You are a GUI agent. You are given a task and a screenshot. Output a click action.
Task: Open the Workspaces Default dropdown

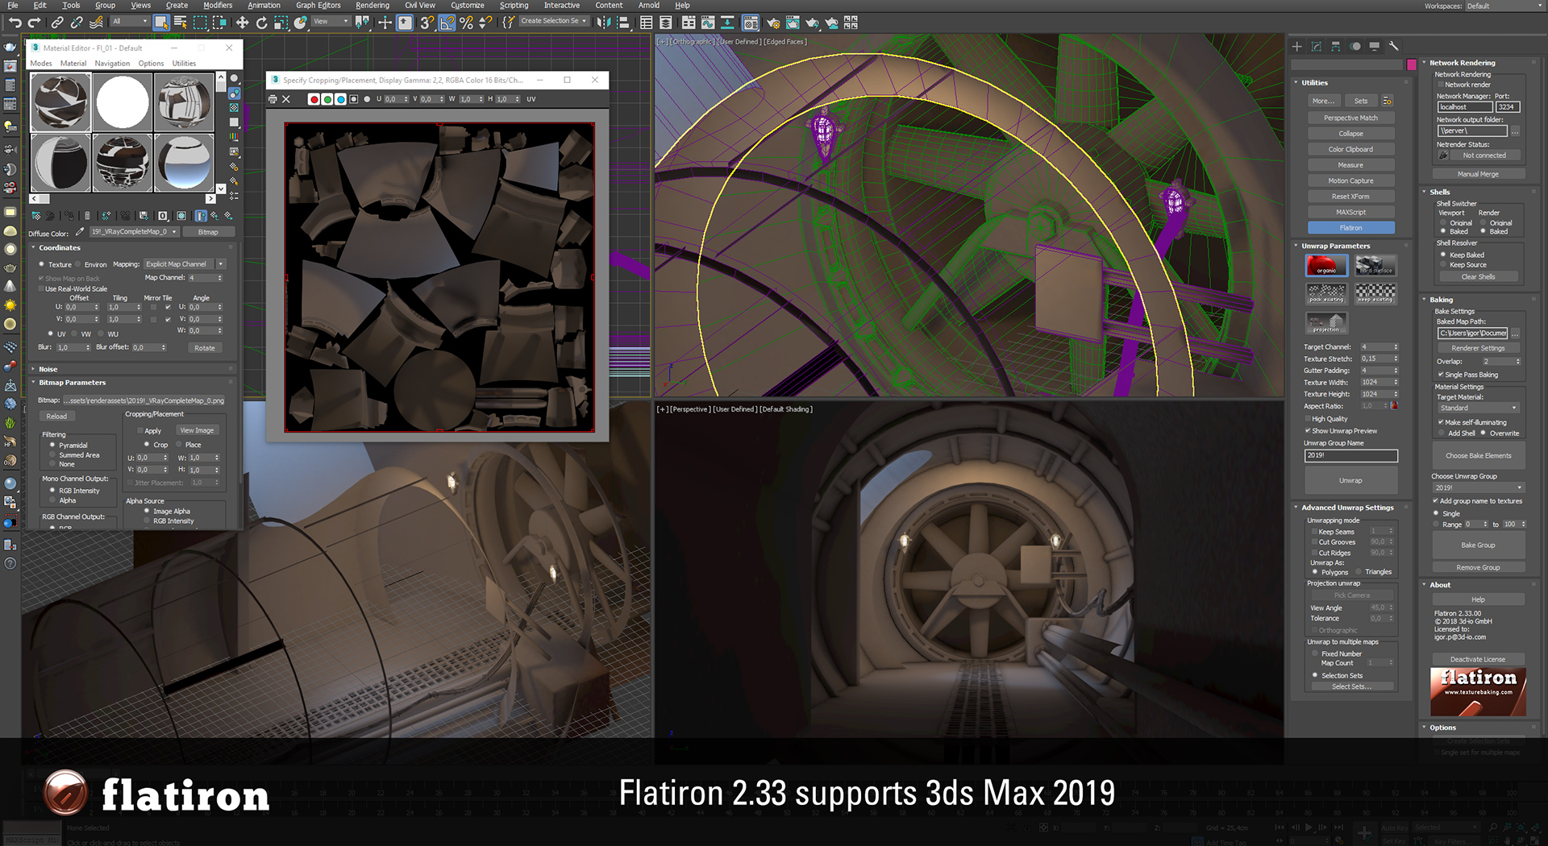[x=1504, y=6]
